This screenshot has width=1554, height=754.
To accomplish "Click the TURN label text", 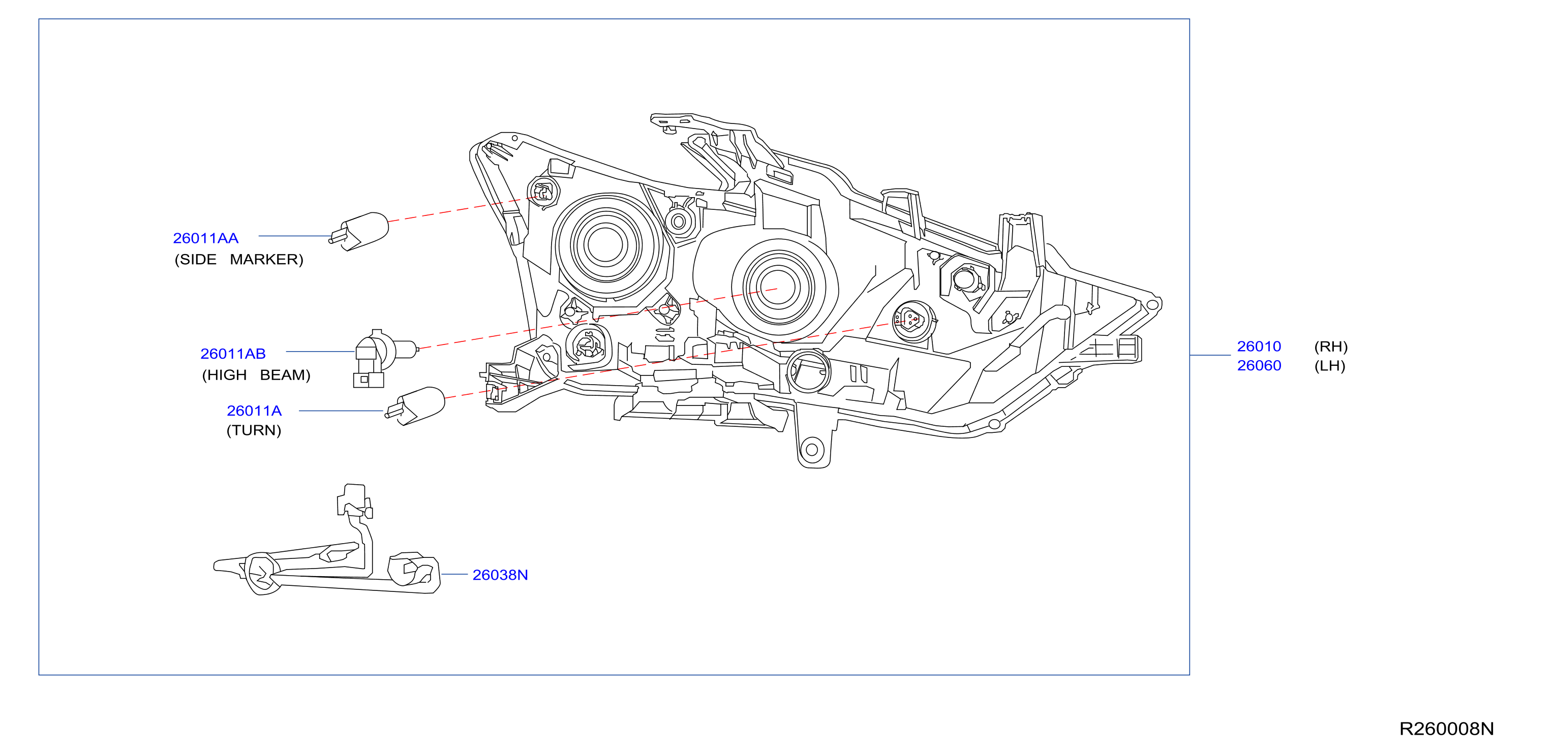I will pyautogui.click(x=254, y=431).
